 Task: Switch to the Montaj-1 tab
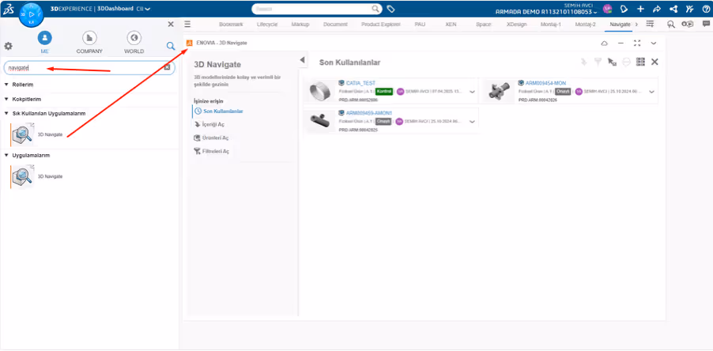tap(551, 24)
